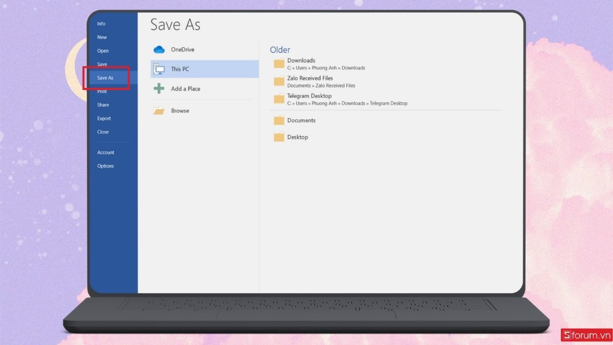The image size is (613, 345).
Task: Choose Add a Place
Action: (x=205, y=88)
